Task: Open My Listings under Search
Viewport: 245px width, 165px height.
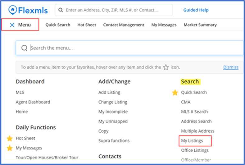Action: (x=192, y=141)
